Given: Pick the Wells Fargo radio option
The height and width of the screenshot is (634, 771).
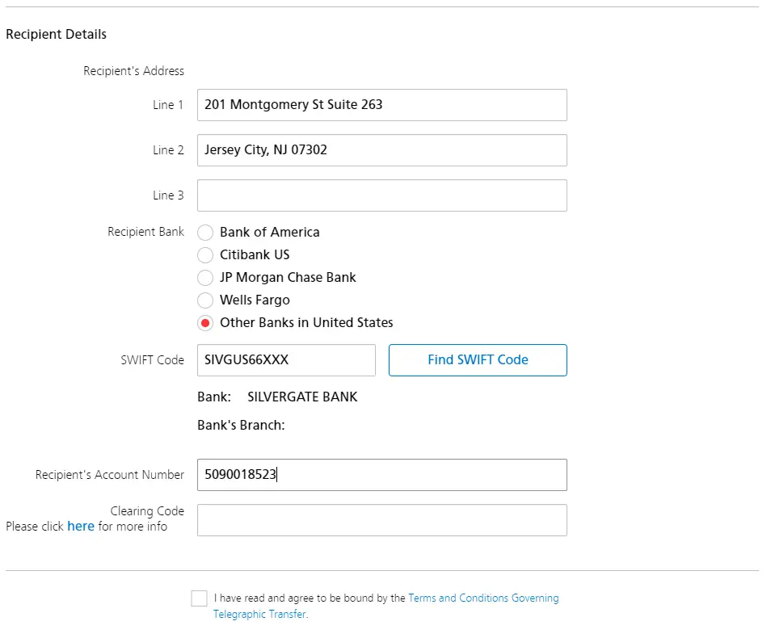Looking at the screenshot, I should click(205, 300).
